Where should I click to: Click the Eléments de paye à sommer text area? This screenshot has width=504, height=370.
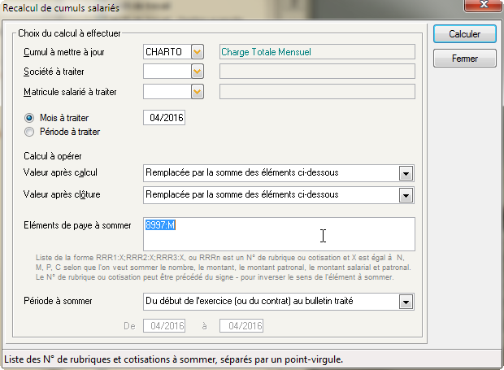tap(279, 234)
